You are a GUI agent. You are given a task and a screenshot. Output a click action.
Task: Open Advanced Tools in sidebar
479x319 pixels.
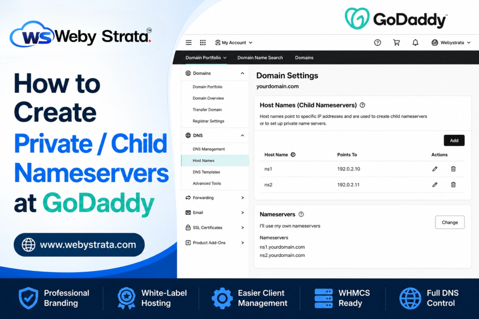207,184
